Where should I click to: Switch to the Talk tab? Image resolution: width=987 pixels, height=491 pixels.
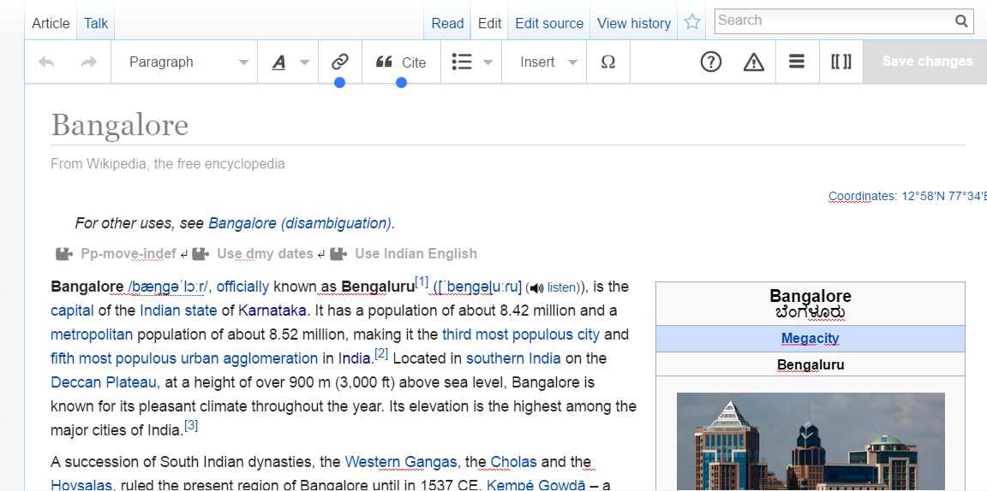tap(96, 23)
